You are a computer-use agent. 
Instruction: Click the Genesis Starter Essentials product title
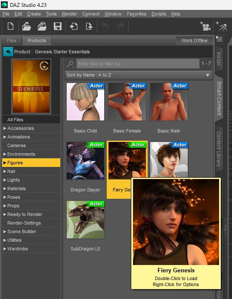point(62,52)
